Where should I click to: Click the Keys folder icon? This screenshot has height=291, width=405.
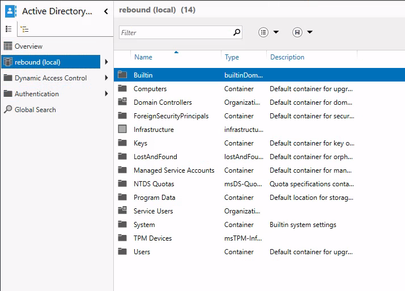(122, 143)
